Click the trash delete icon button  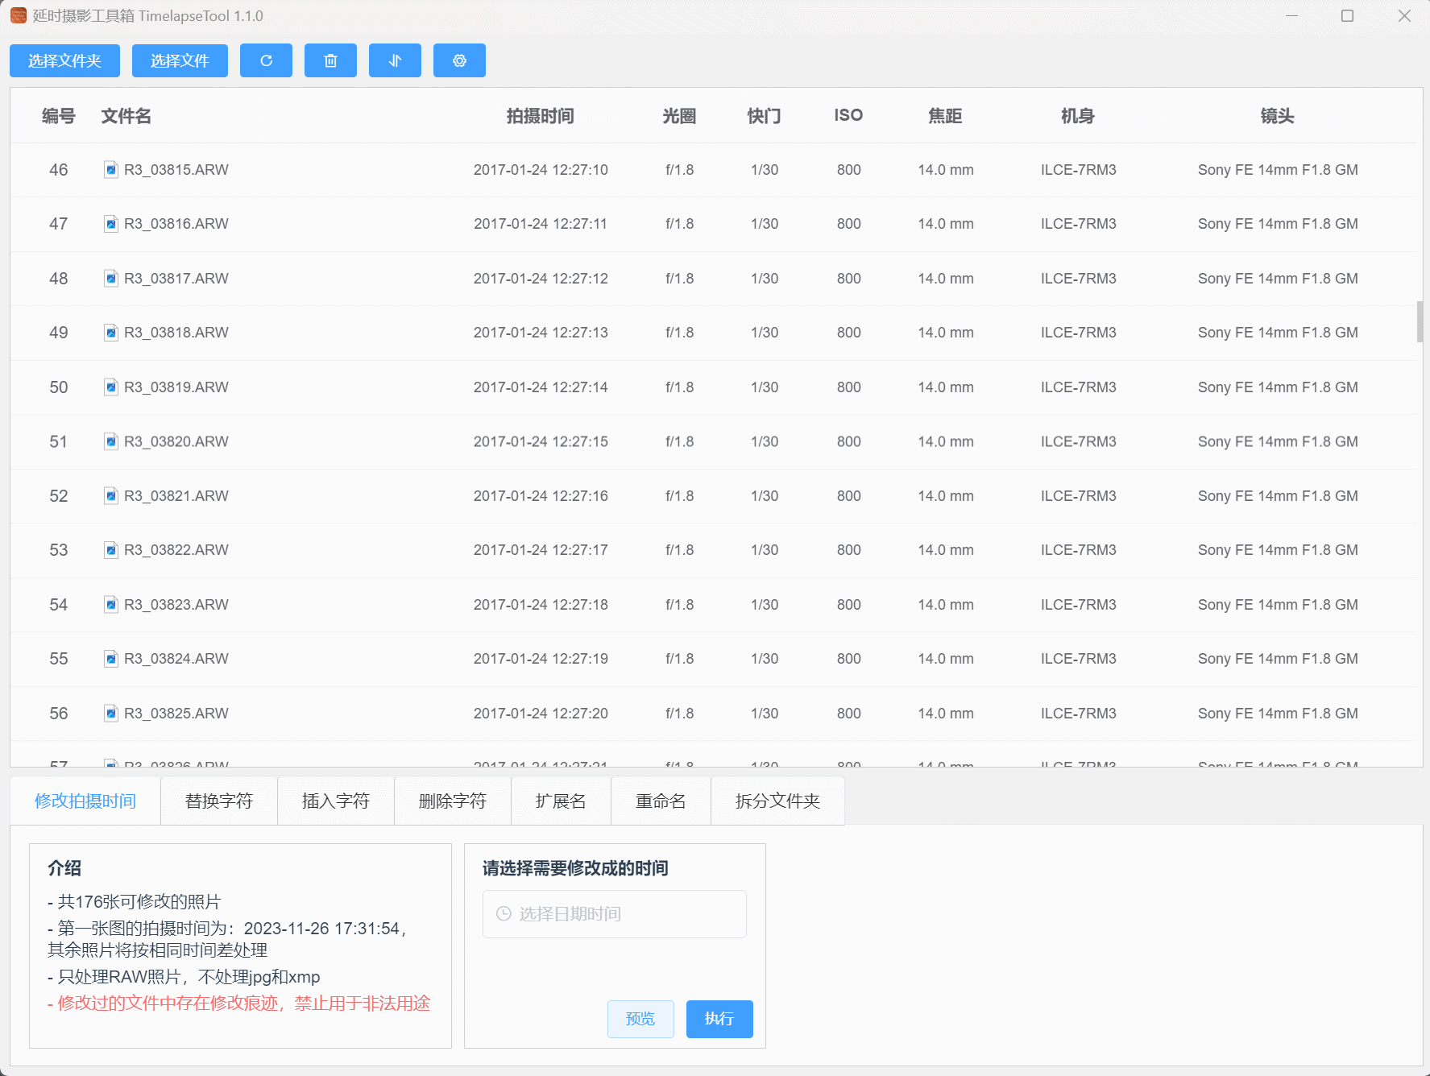(330, 60)
